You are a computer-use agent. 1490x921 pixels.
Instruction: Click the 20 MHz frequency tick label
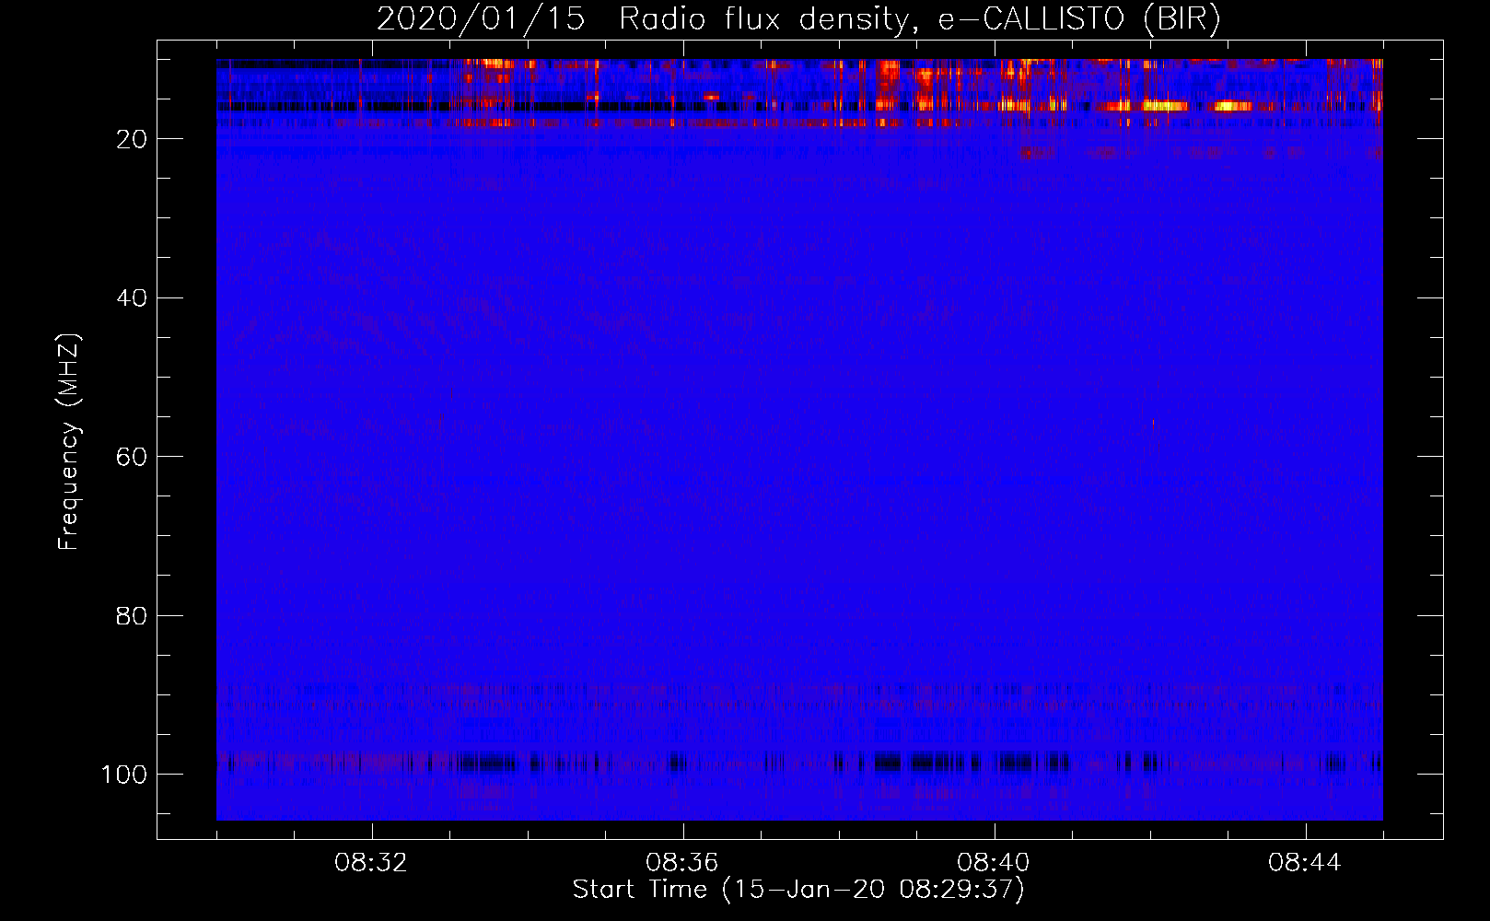(x=132, y=139)
